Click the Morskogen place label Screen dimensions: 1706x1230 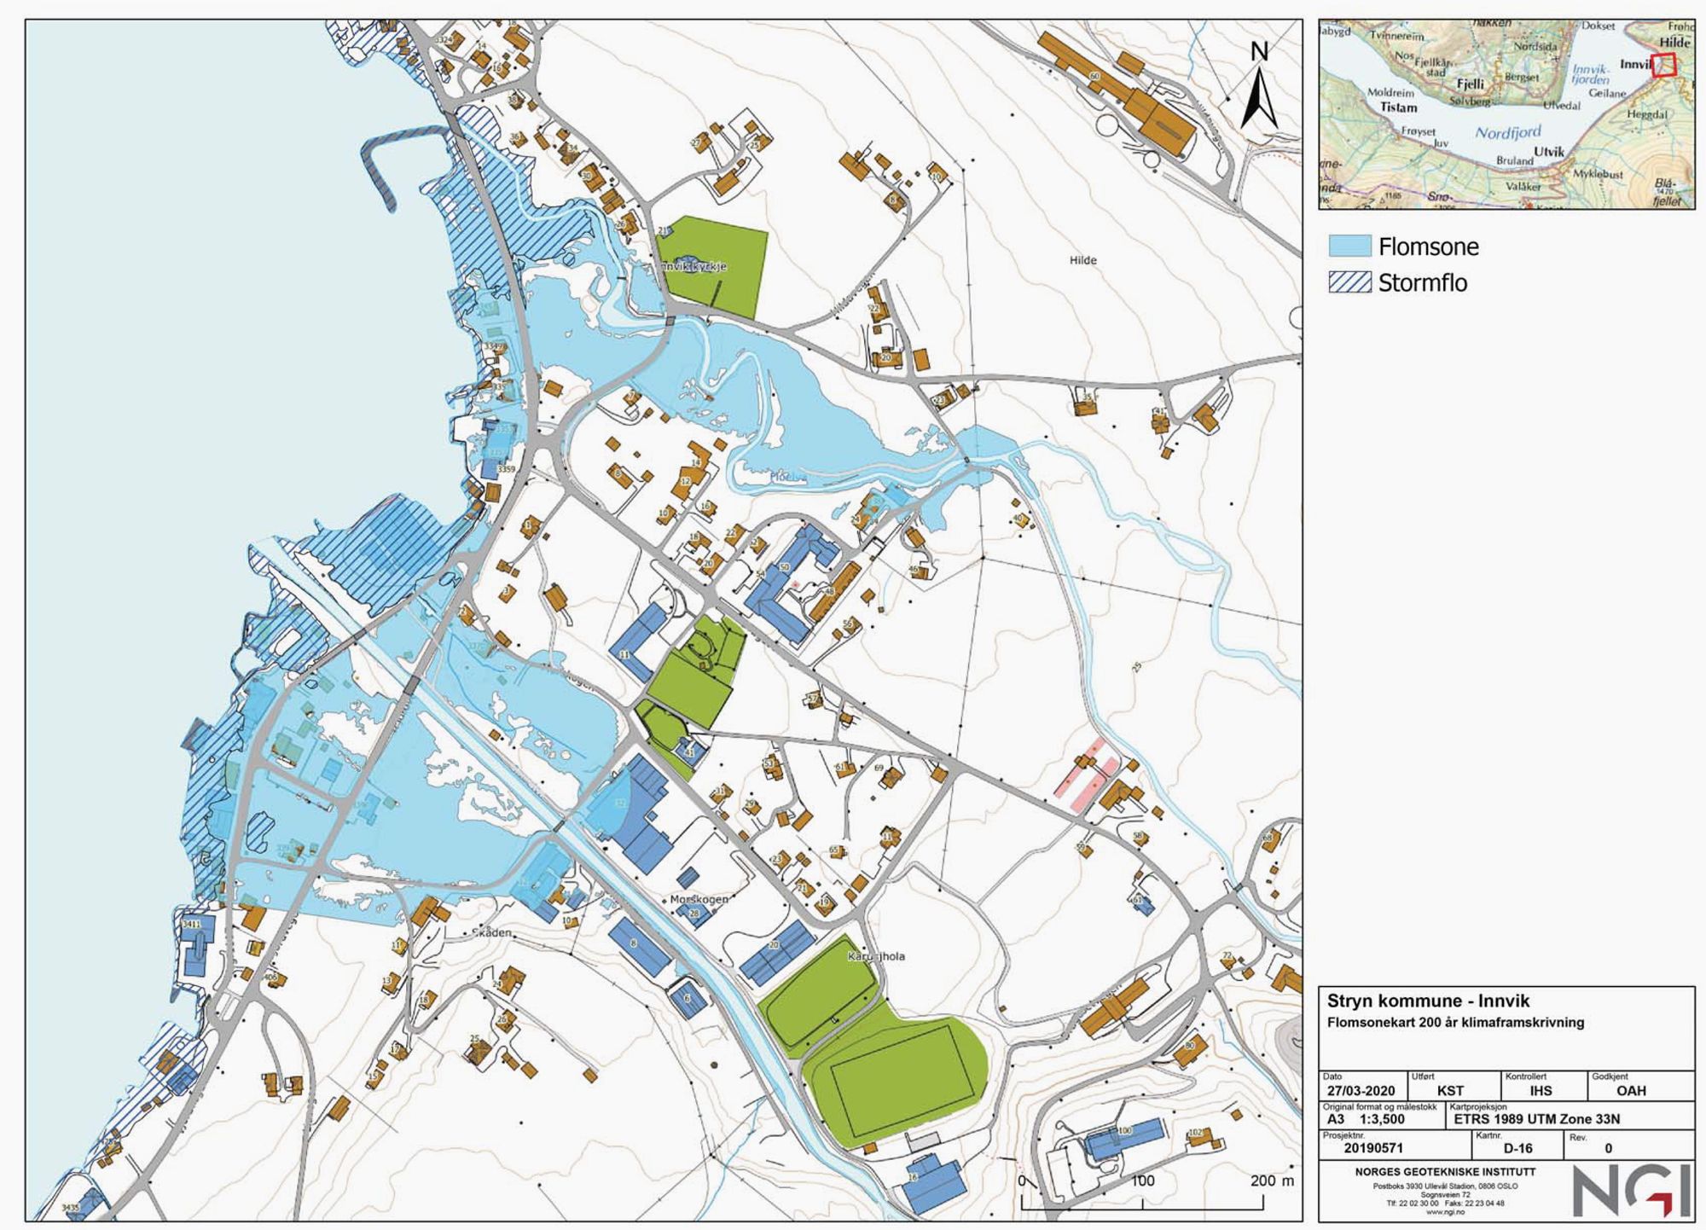(699, 900)
